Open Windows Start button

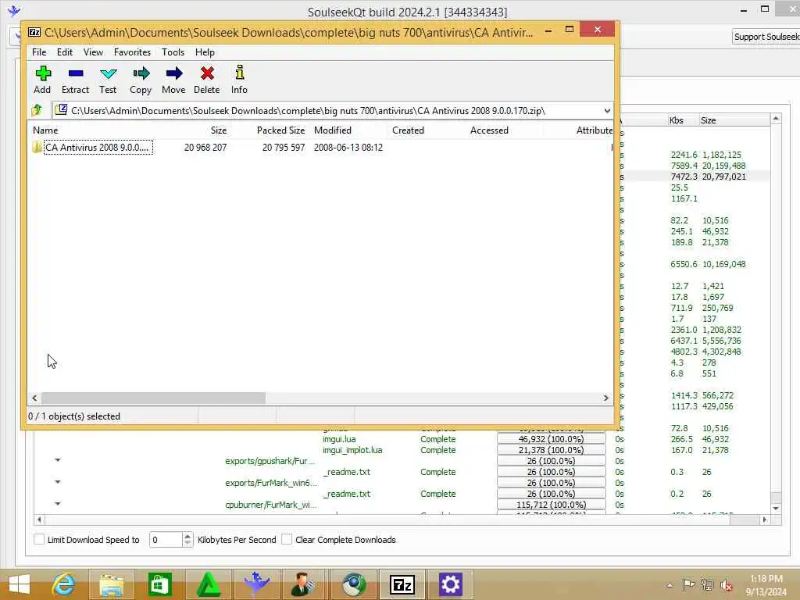click(20, 584)
